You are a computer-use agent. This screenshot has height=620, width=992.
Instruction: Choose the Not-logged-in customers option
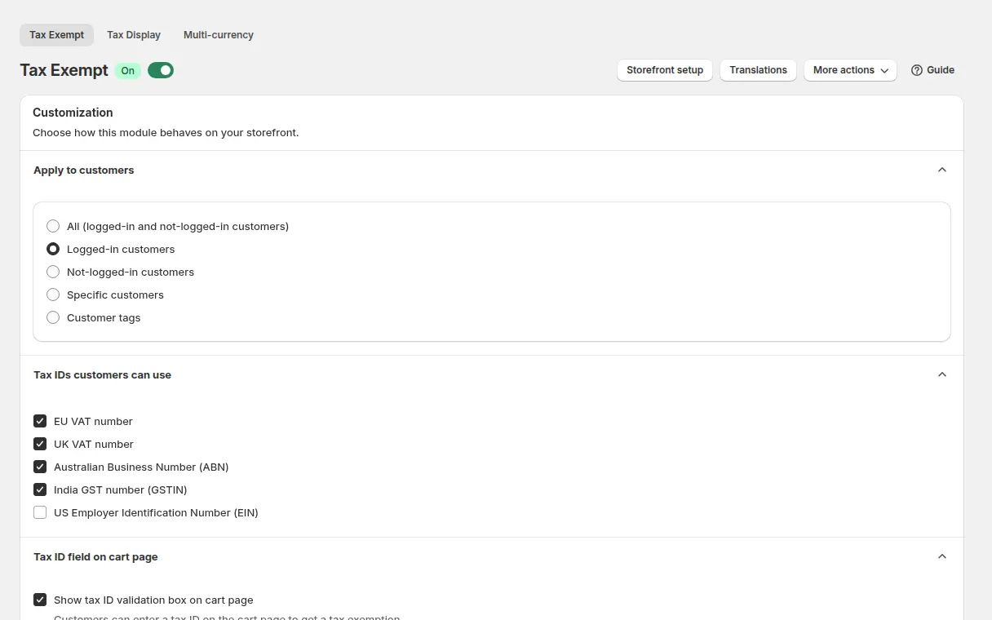(x=53, y=272)
